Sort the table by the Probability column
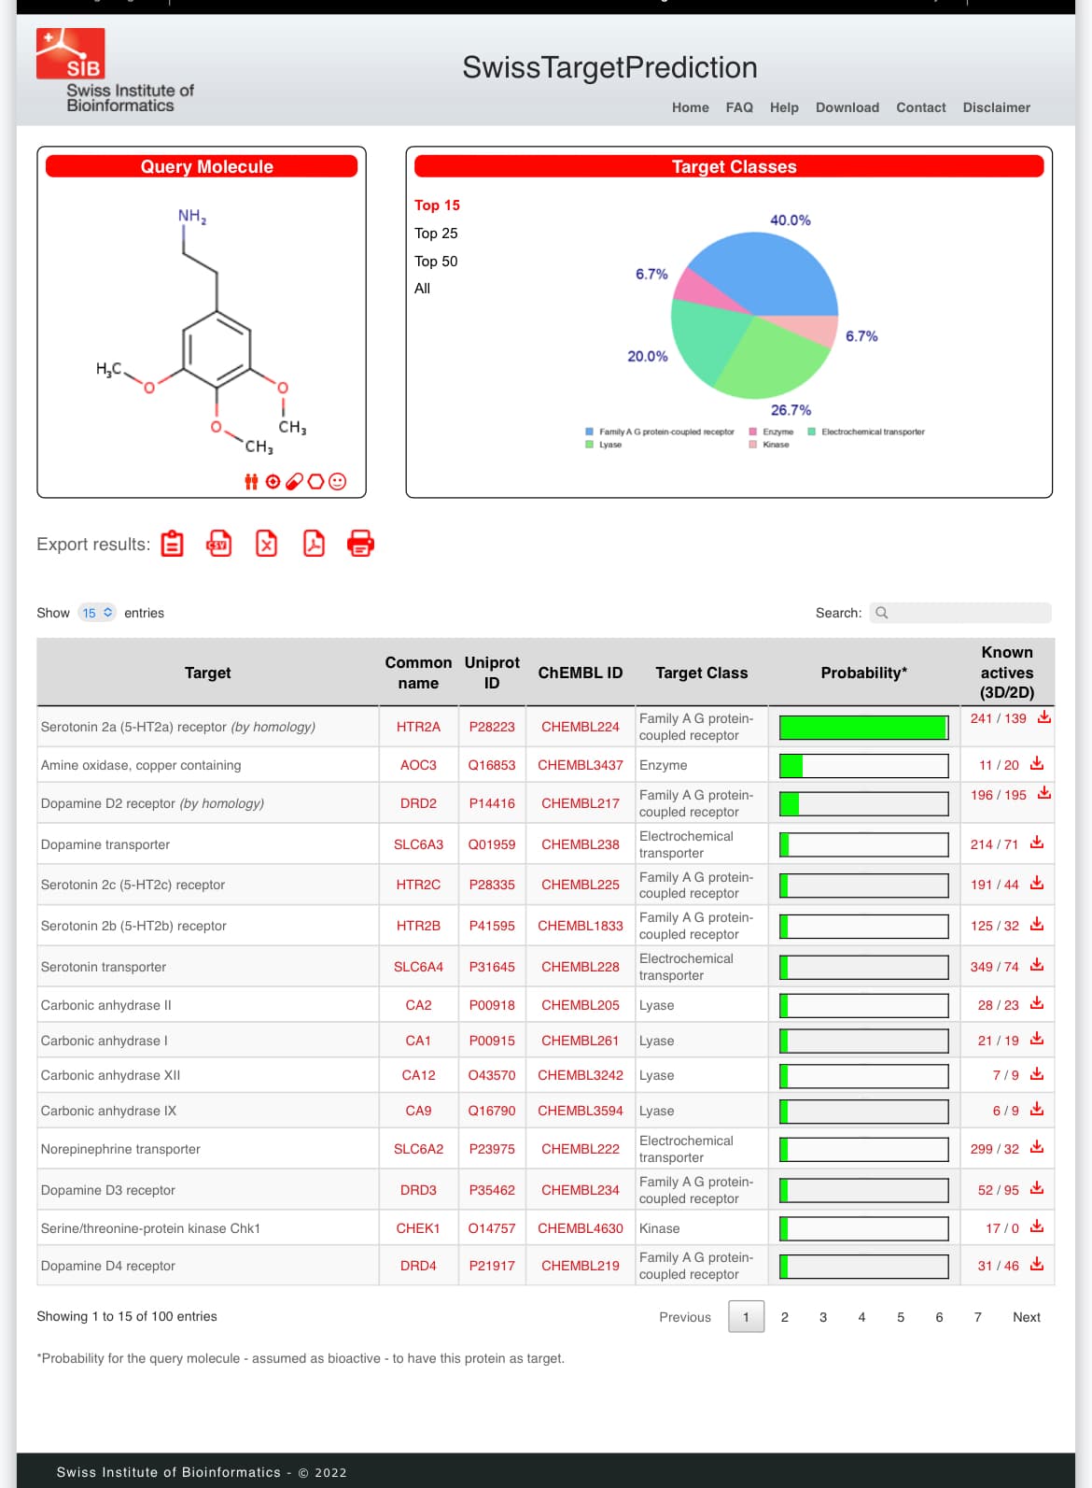 coord(864,673)
